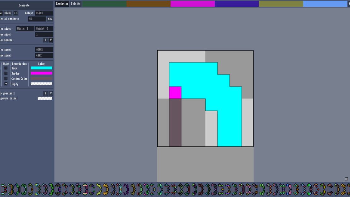This screenshot has width=350, height=197.
Task: Select the dark green palette color
Action: pyautogui.click(x=104, y=4)
